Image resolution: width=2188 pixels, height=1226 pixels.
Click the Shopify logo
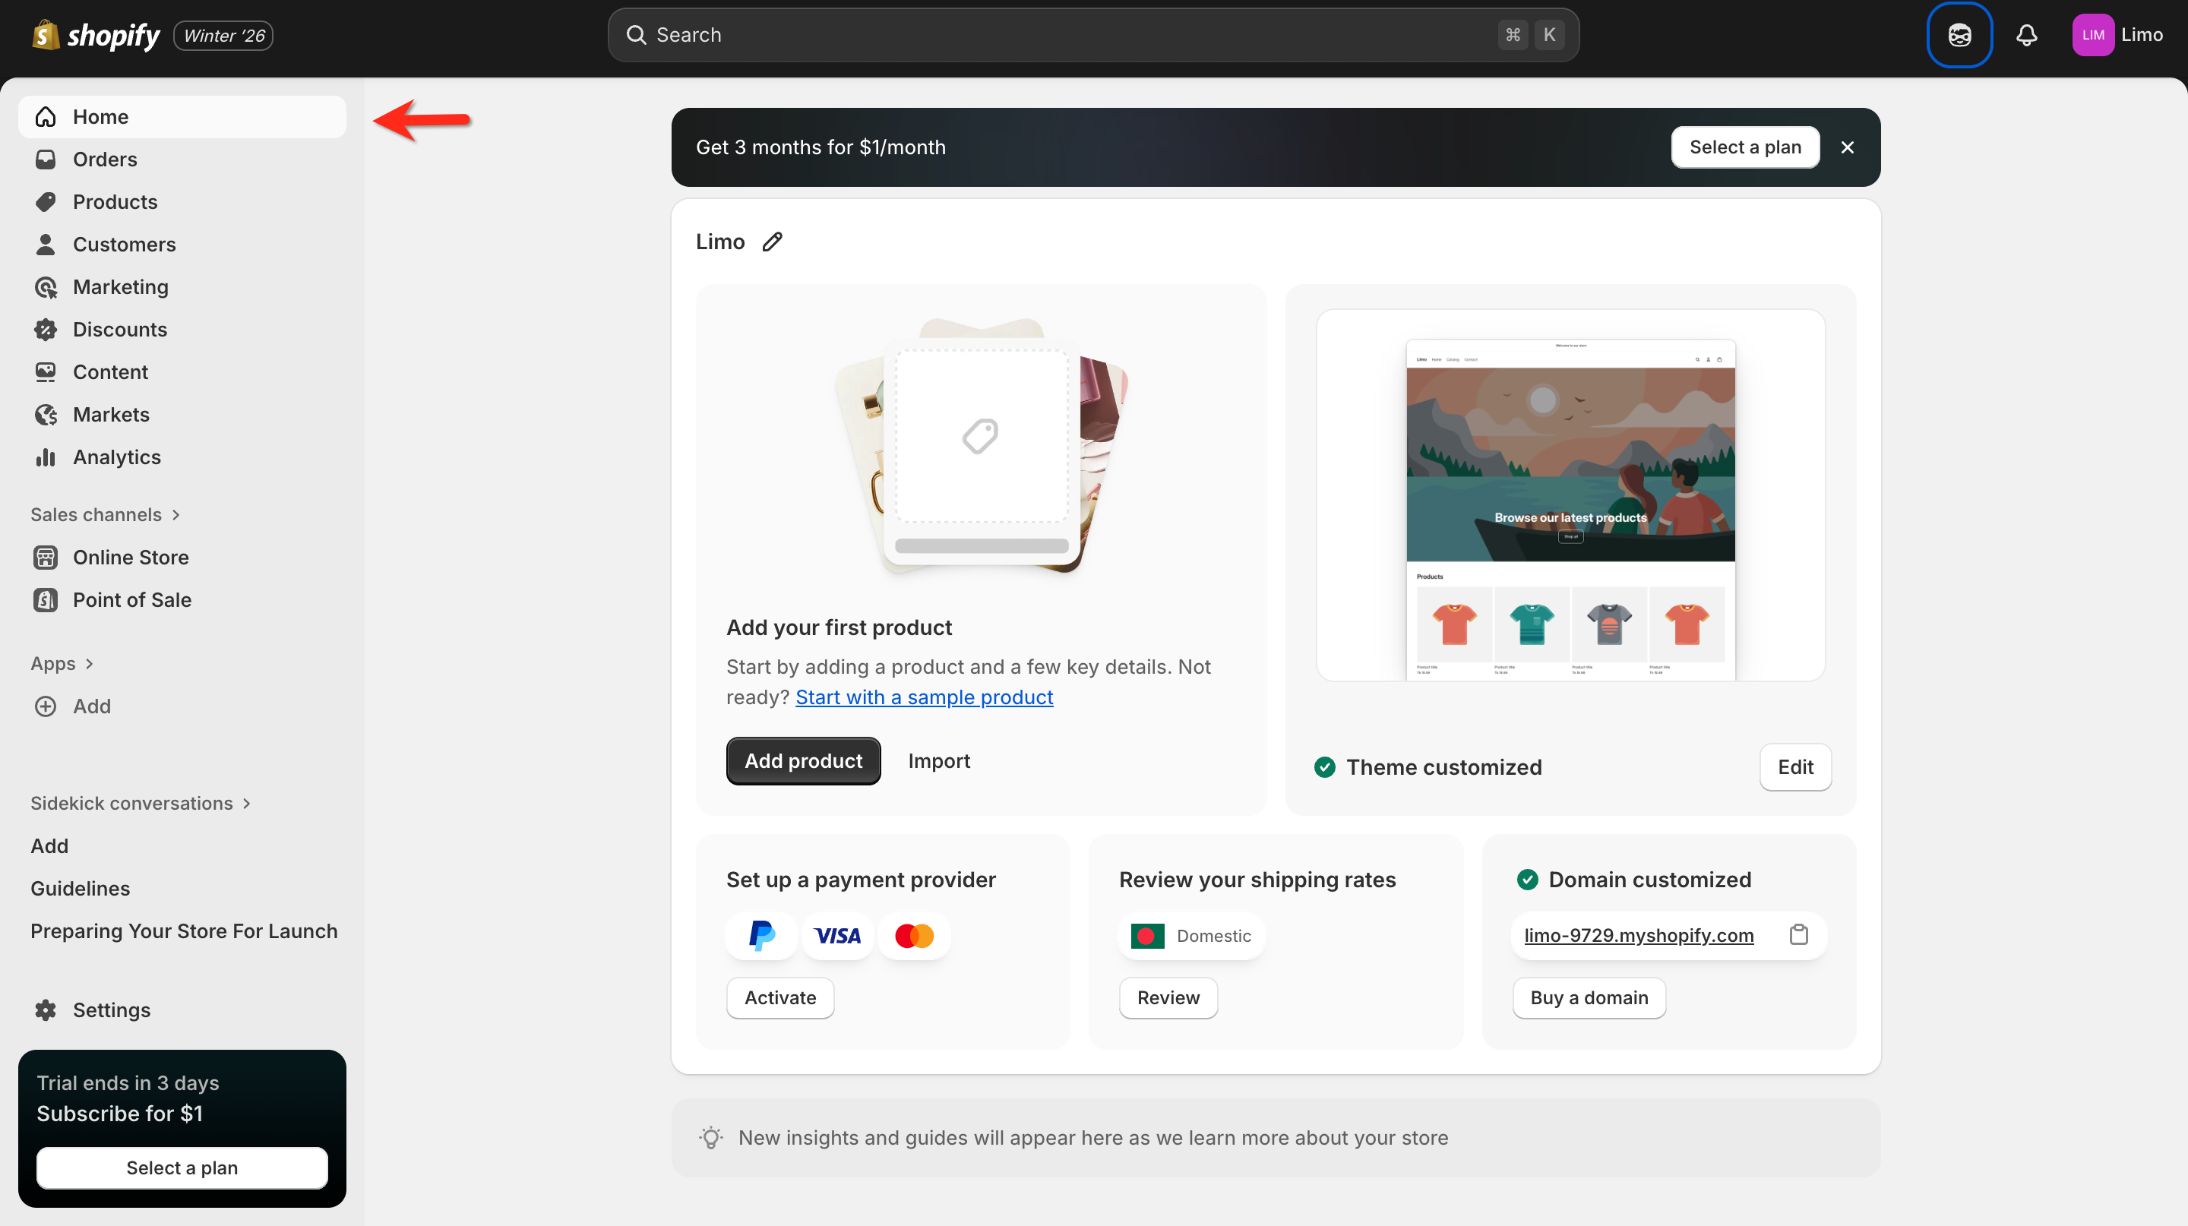[96, 35]
